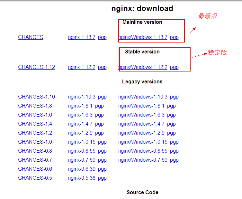
Task: Download nginx/Windows-1.13.7 mainline build
Action: [x=143, y=37]
